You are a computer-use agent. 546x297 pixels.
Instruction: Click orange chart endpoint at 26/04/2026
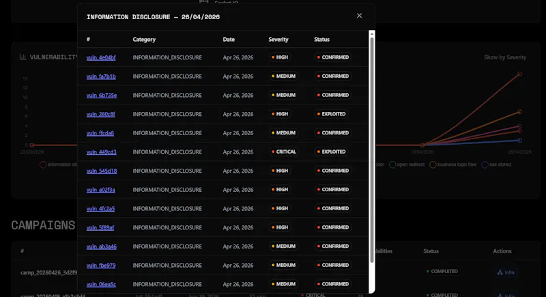pos(519,112)
